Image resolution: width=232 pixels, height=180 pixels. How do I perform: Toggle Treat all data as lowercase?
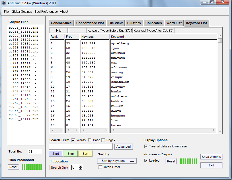pos(146,146)
